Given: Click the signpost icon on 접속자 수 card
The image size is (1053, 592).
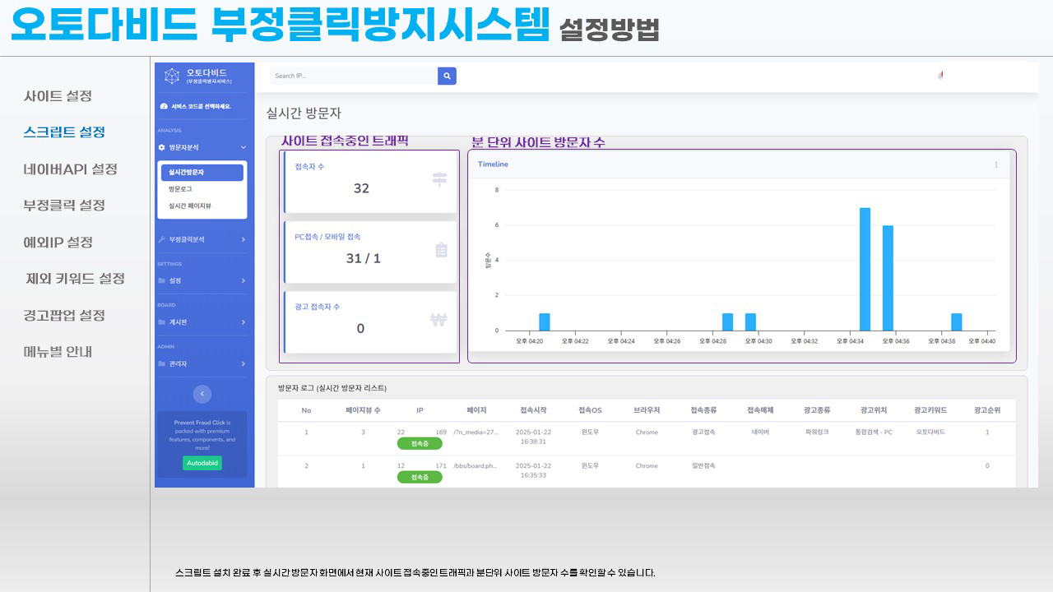Looking at the screenshot, I should (439, 179).
